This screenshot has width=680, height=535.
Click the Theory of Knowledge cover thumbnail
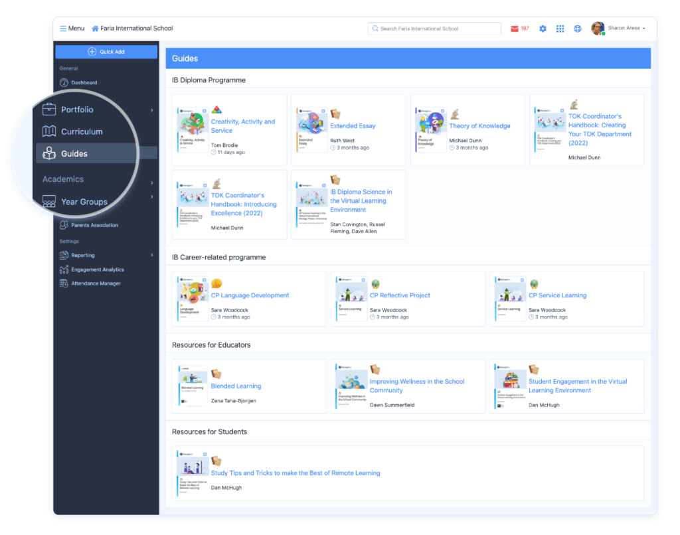click(x=430, y=129)
